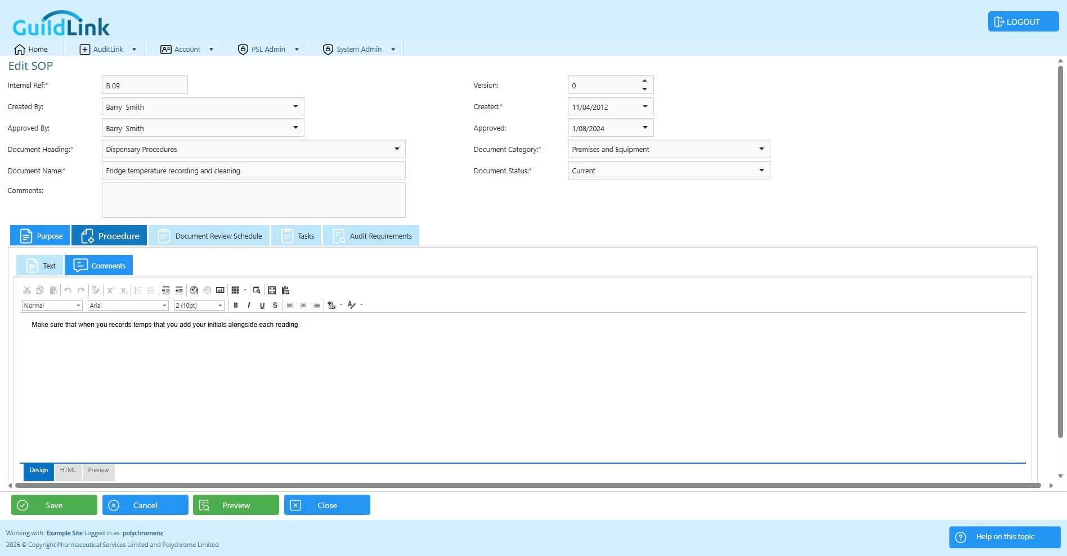Click the paste from Word icon
This screenshot has height=556, width=1067.
(x=285, y=290)
